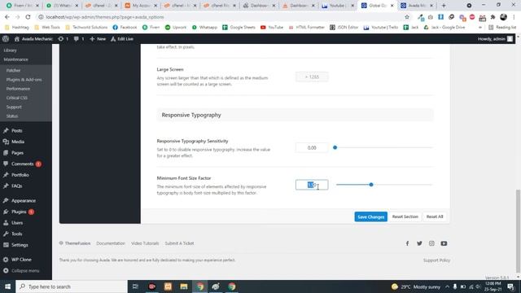Go to Appearance in the sidebar
Image resolution: width=521 pixels, height=293 pixels.
click(24, 201)
